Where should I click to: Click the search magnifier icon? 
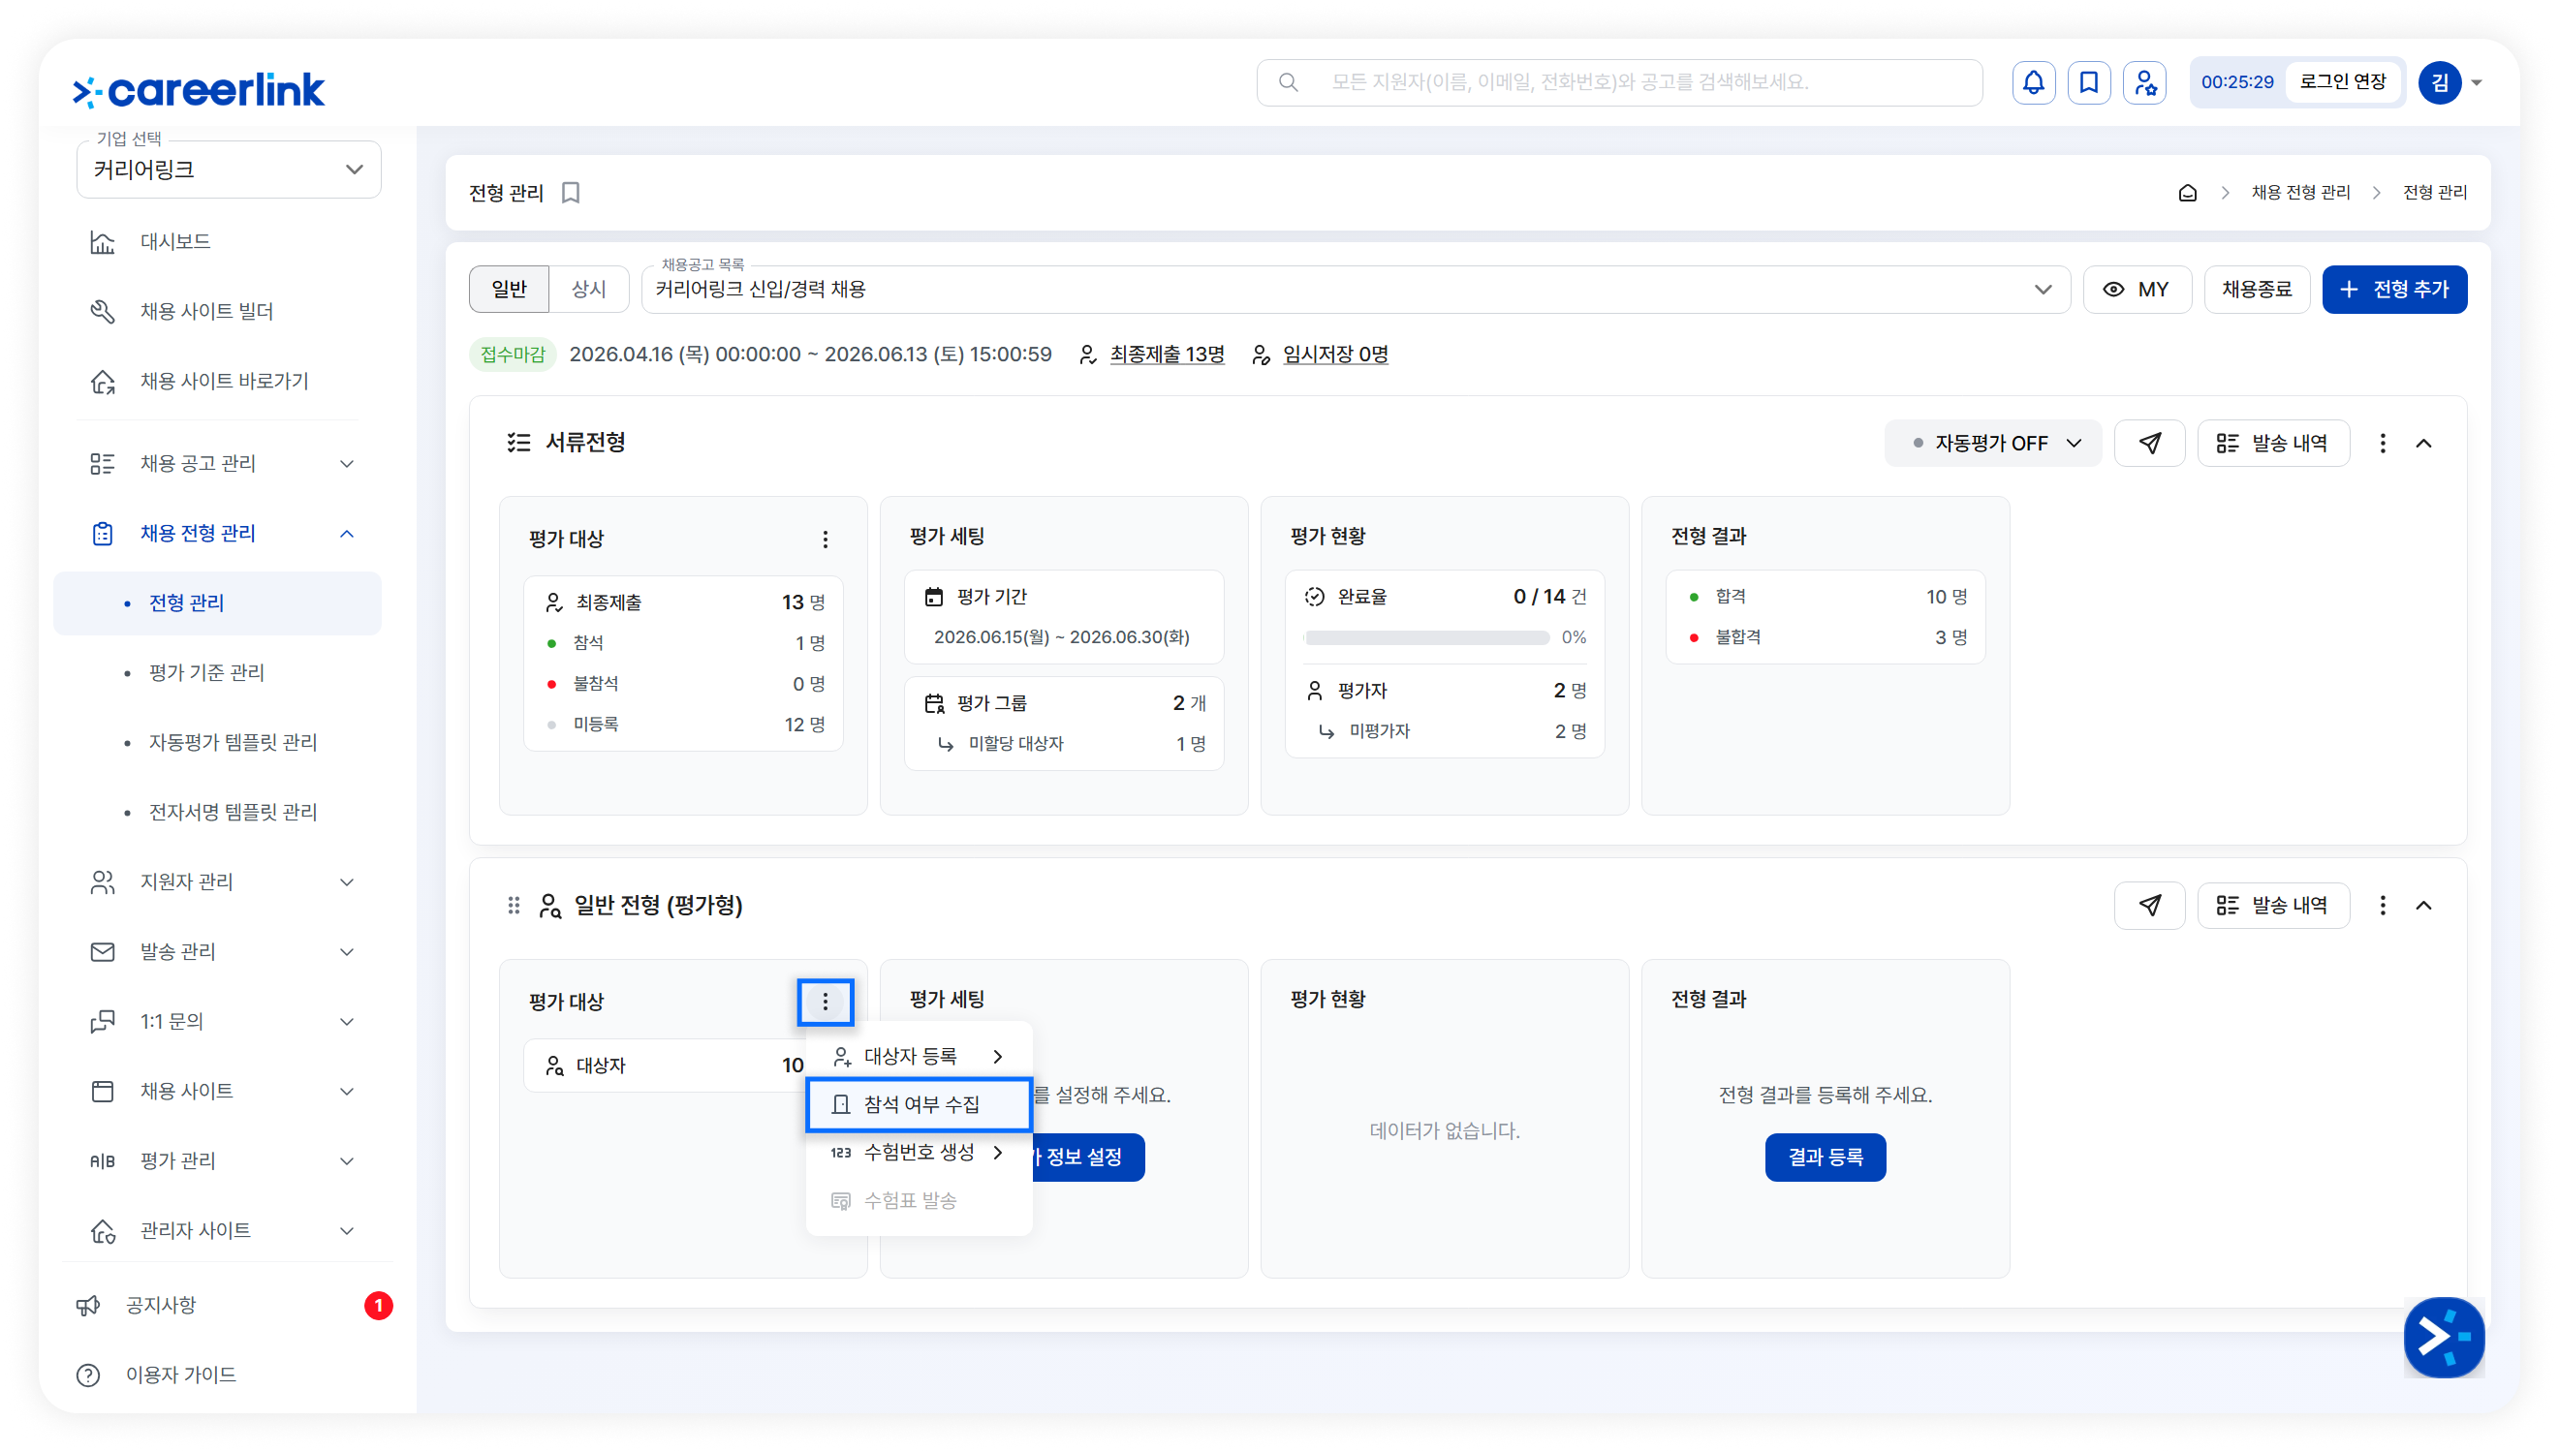(x=1288, y=82)
